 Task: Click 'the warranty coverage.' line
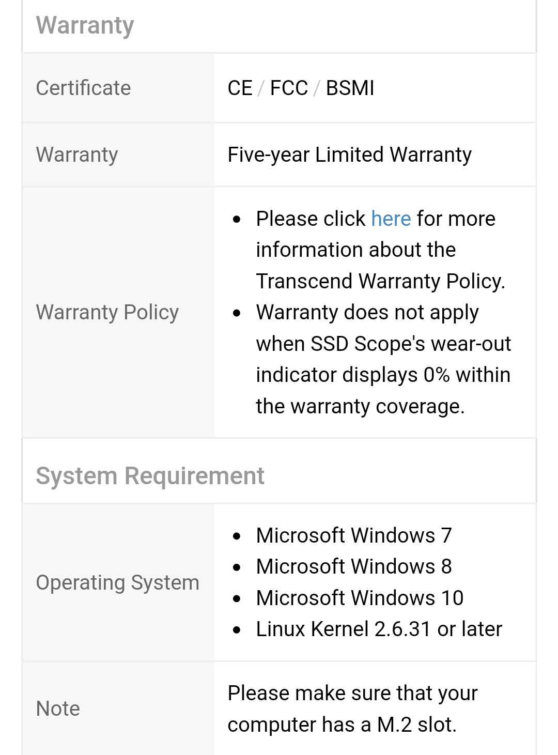(x=360, y=406)
